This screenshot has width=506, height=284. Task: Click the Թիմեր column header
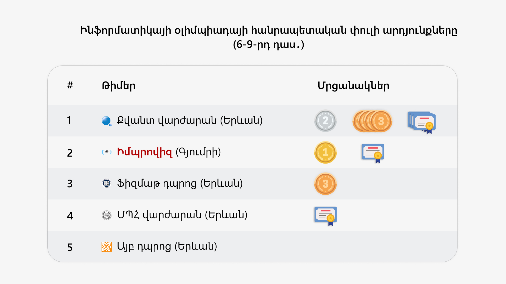[119, 85]
